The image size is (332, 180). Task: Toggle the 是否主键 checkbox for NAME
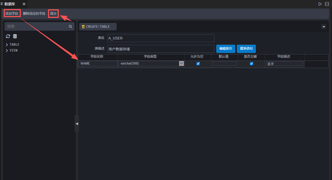pos(251,63)
